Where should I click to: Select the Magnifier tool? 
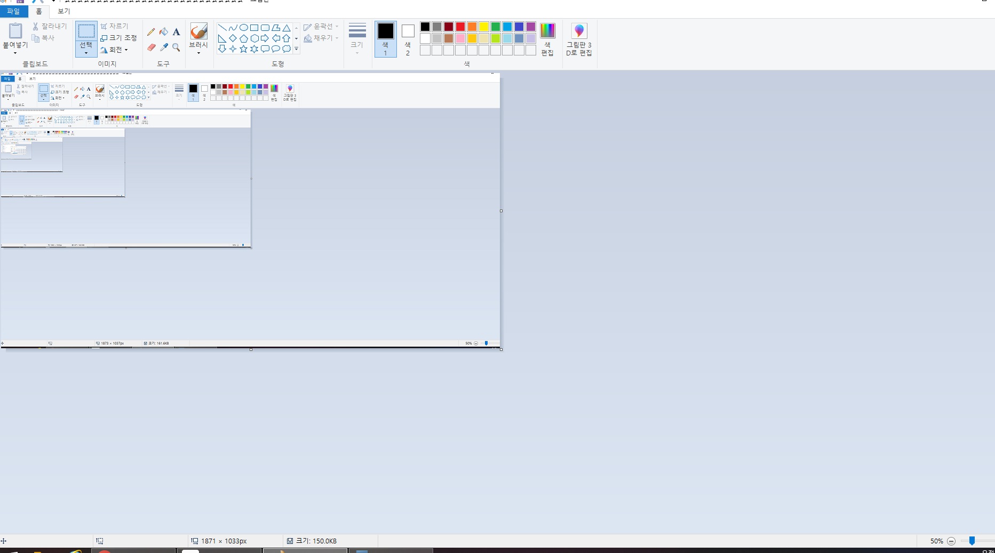coord(177,47)
